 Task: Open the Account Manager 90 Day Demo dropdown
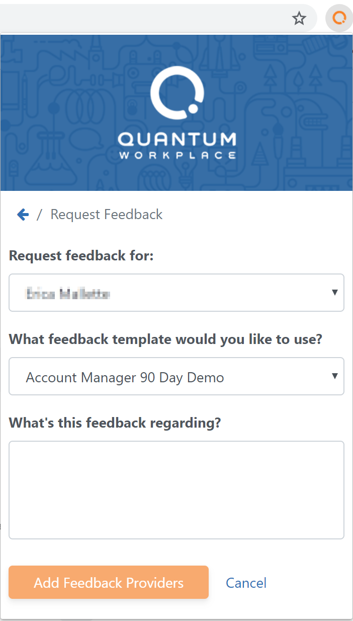(x=176, y=376)
